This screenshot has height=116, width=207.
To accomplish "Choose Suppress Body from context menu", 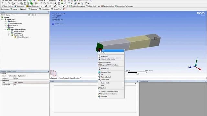I will point(111,63).
